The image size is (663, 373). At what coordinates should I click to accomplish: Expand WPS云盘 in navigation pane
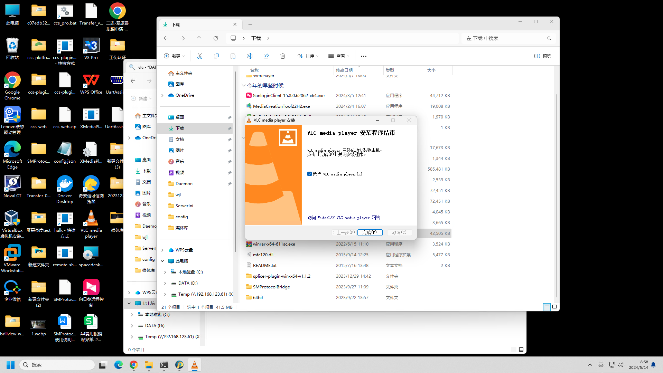[x=162, y=250]
